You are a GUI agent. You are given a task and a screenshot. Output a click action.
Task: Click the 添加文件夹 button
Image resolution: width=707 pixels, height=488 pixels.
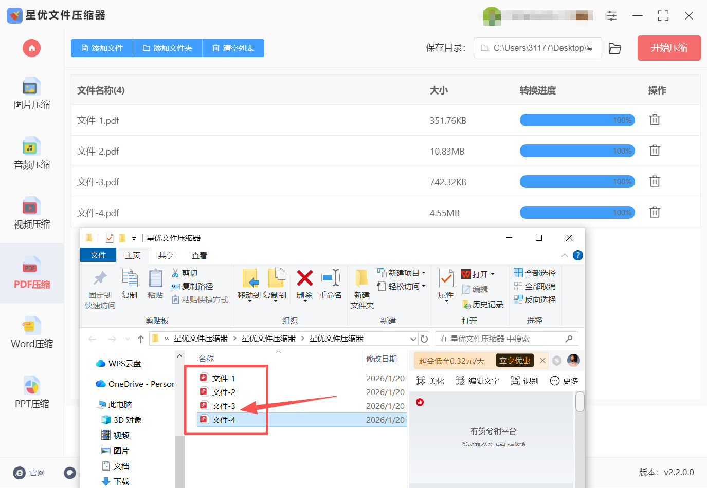click(x=168, y=48)
